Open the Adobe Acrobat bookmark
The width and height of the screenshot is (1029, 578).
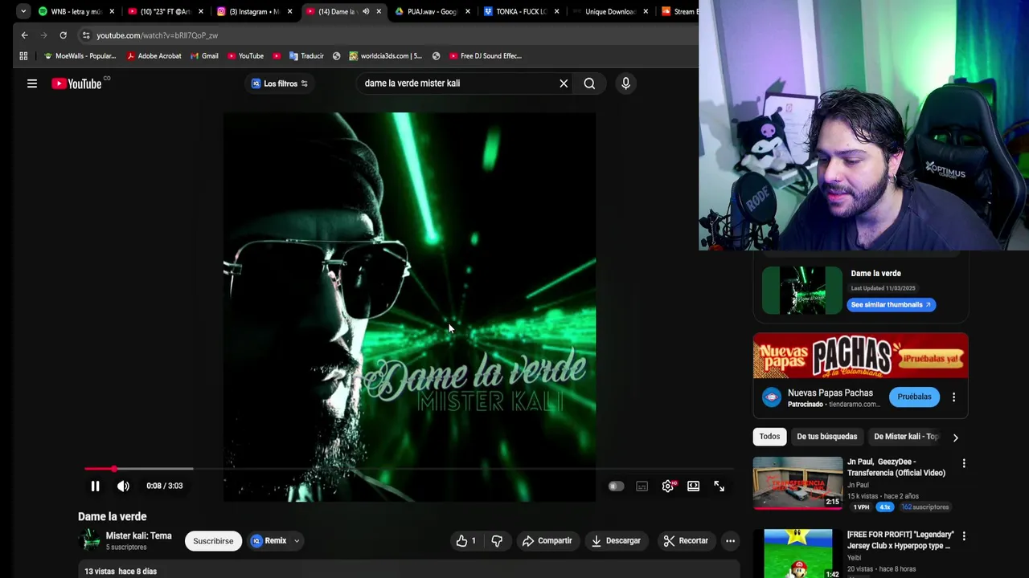pyautogui.click(x=154, y=56)
